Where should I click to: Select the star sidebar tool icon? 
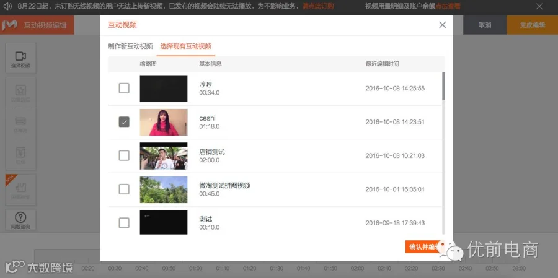20,90
